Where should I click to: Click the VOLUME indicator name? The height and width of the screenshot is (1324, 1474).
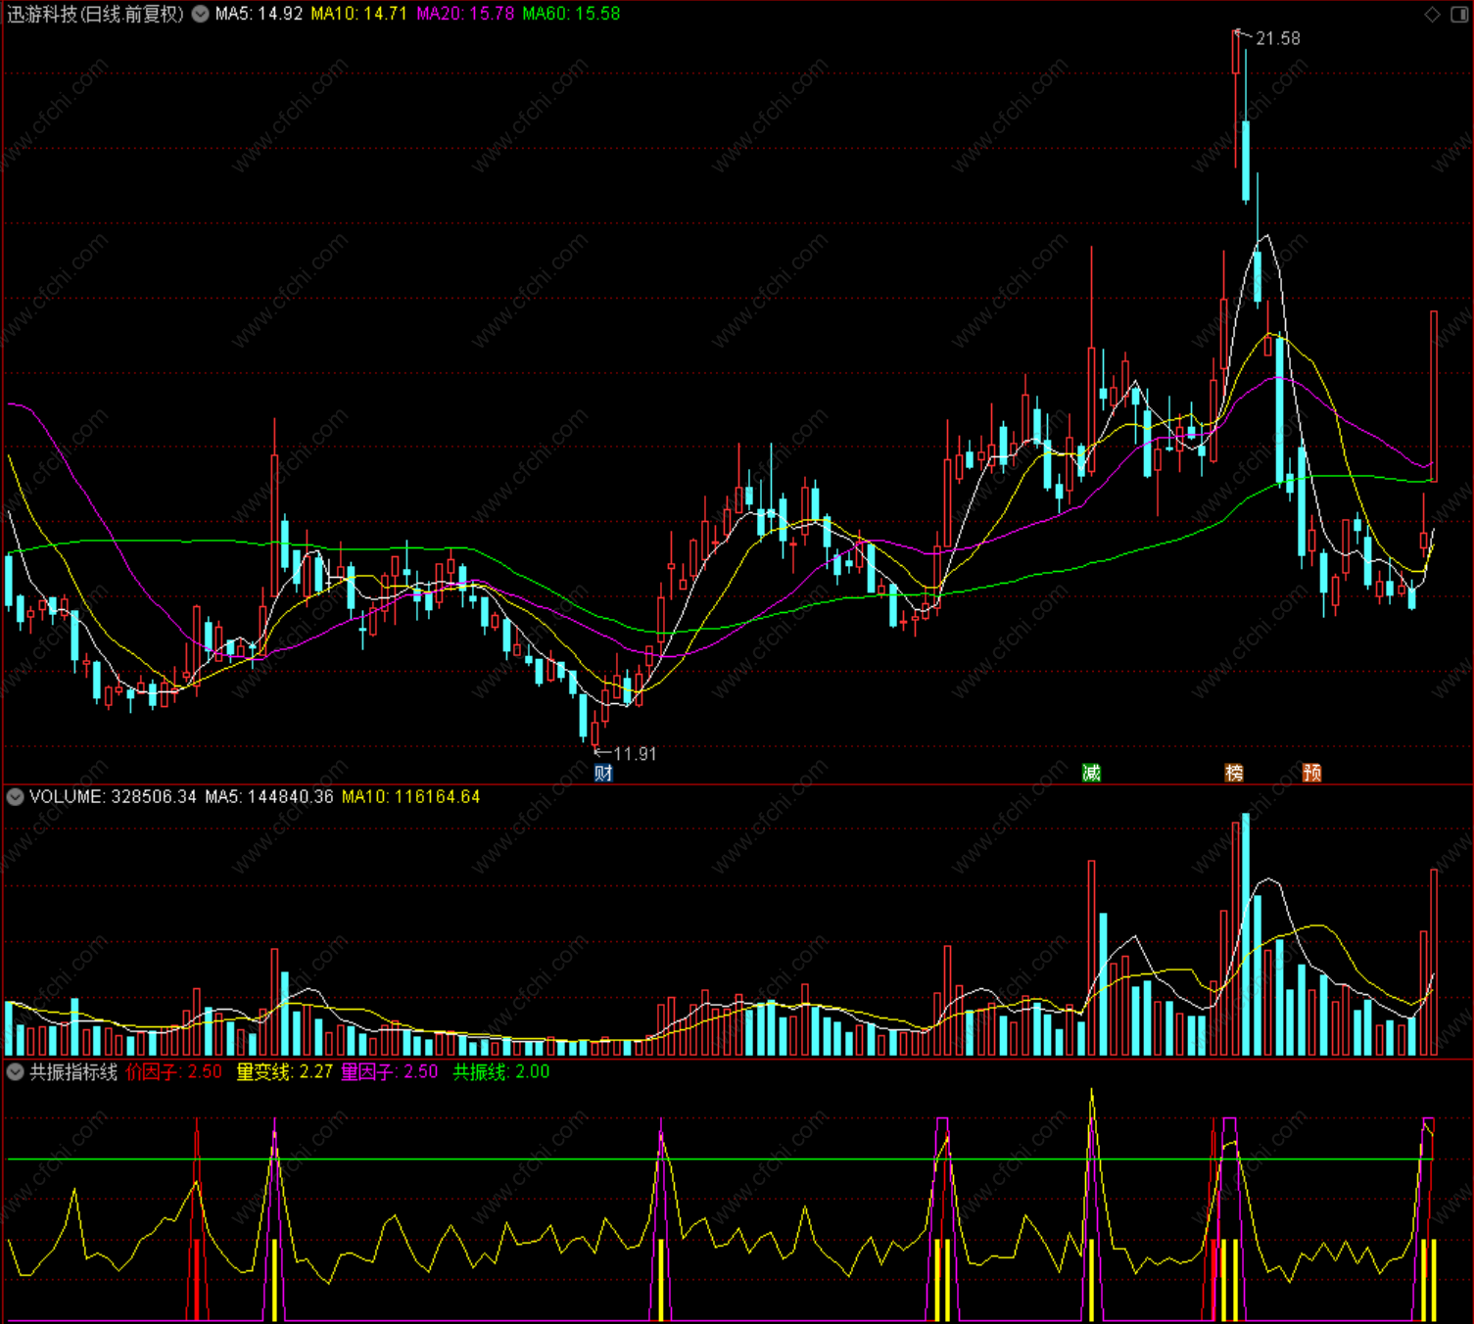coord(67,797)
